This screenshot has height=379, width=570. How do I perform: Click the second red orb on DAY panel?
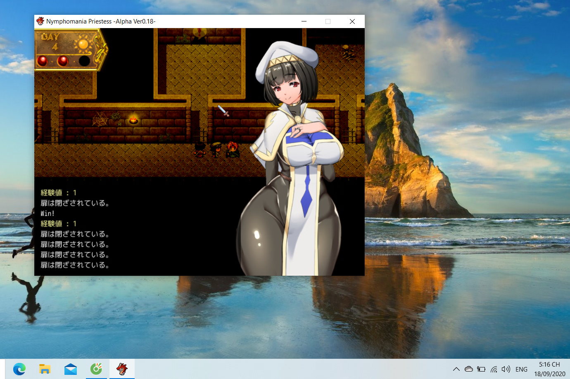click(63, 61)
